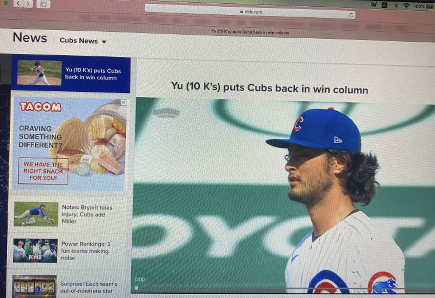
Task: Open Power Rankings fun teams article
Action: pyautogui.click(x=85, y=251)
